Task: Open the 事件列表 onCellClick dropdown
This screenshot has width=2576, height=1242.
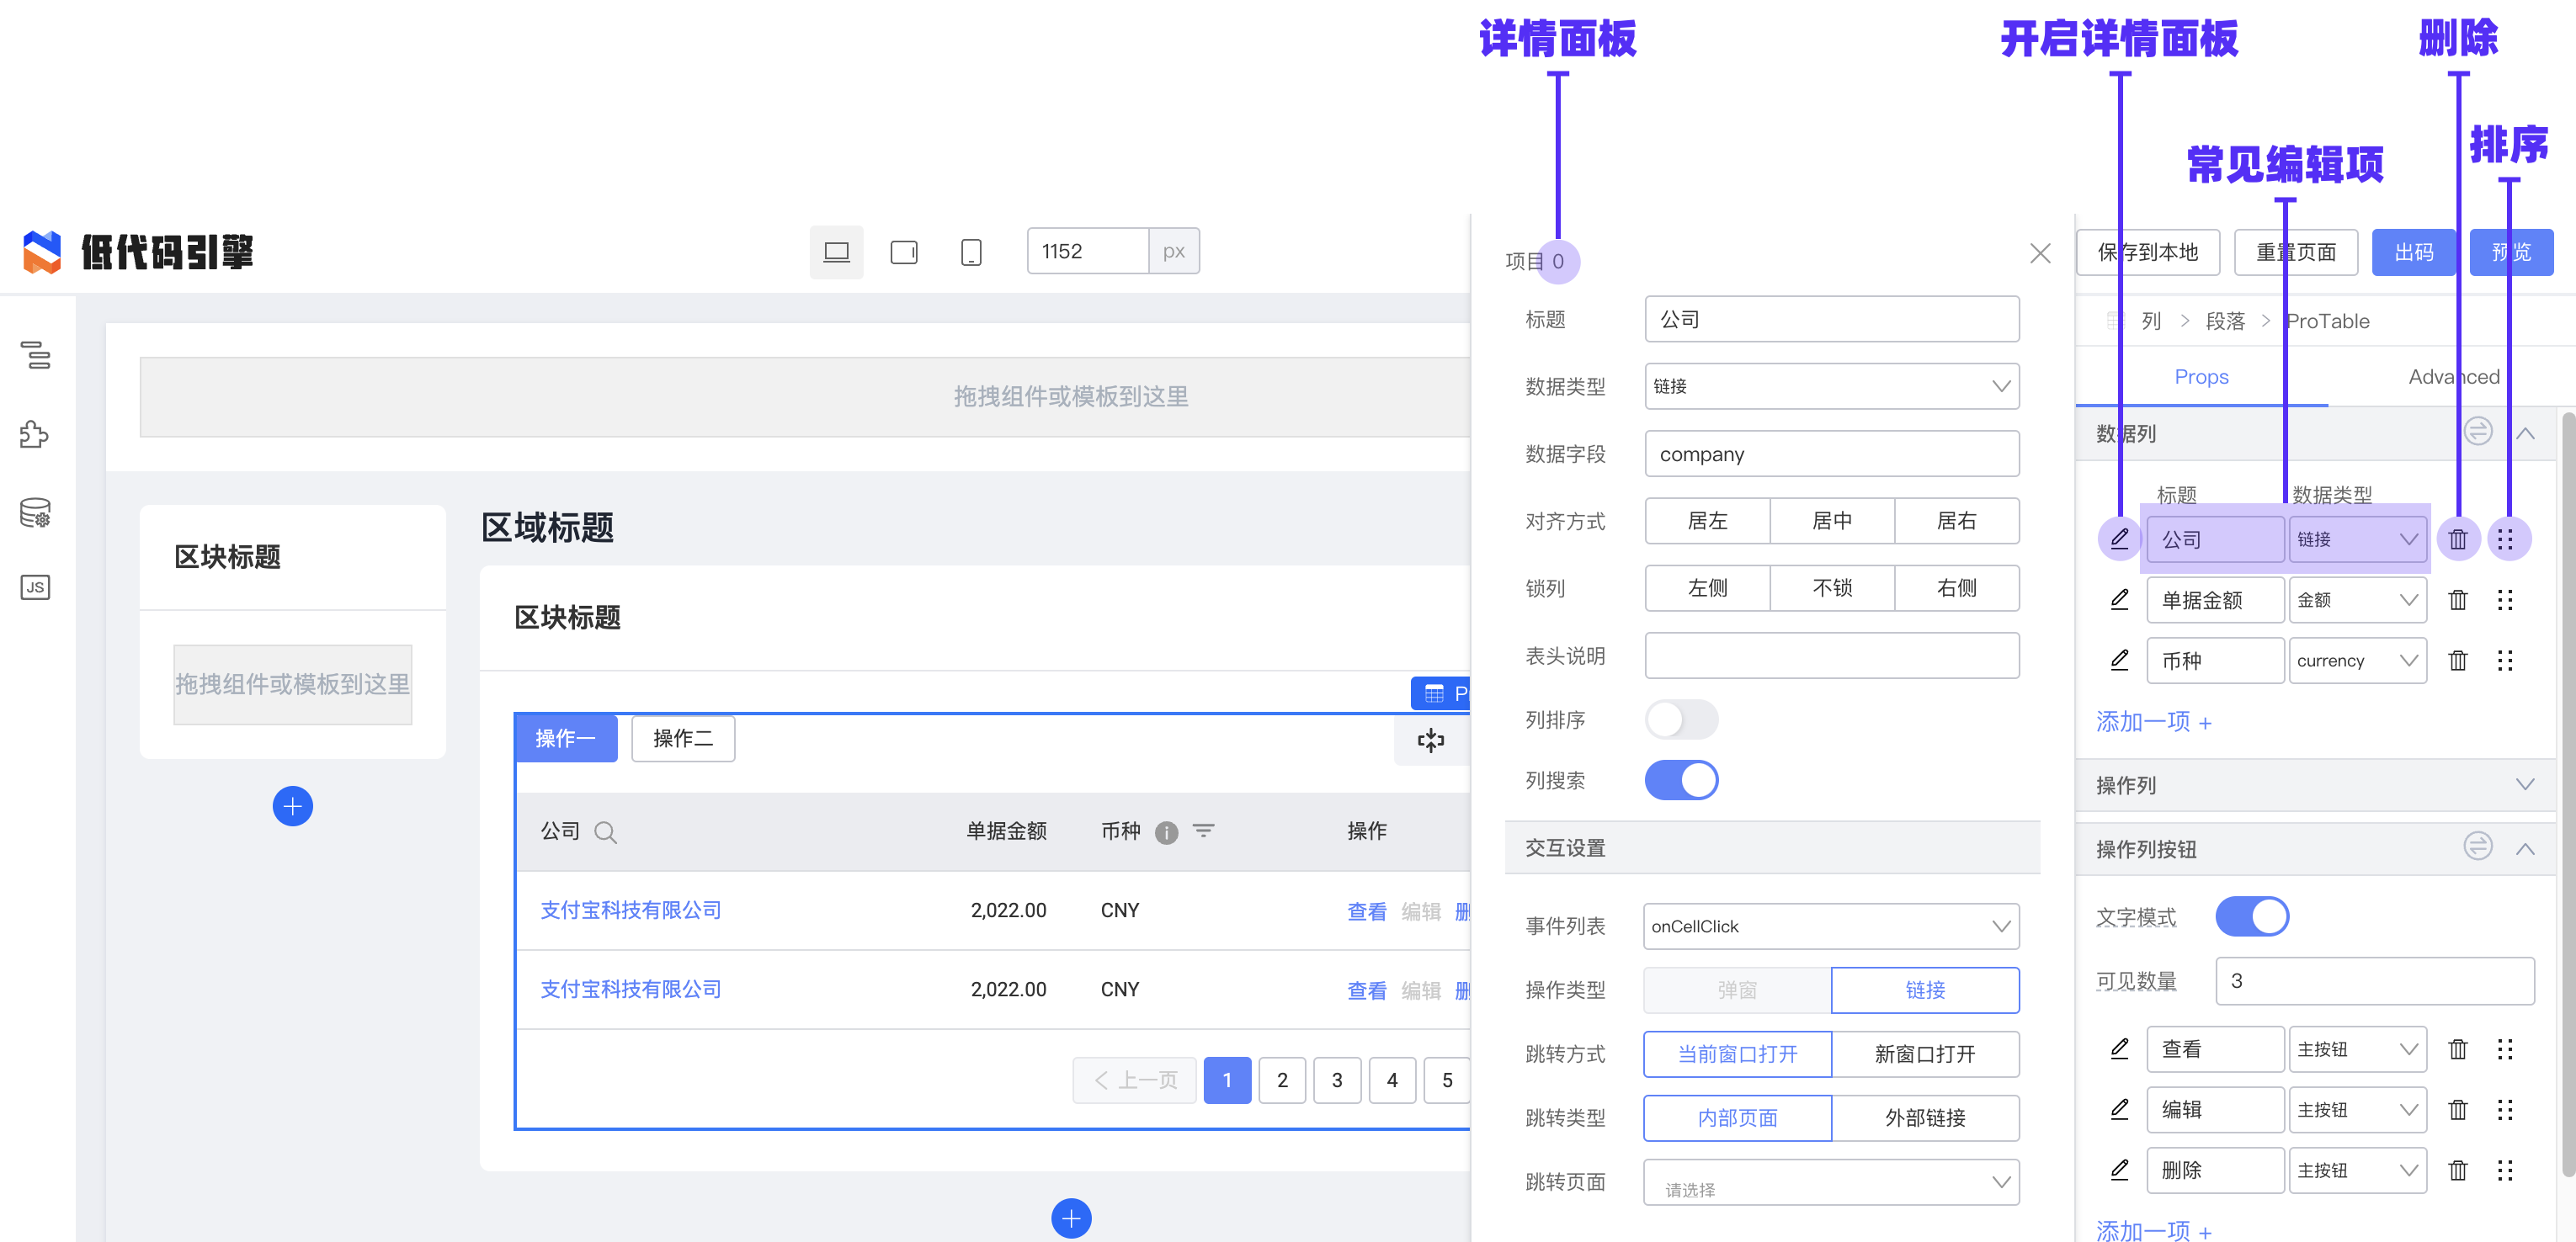Action: click(1831, 926)
